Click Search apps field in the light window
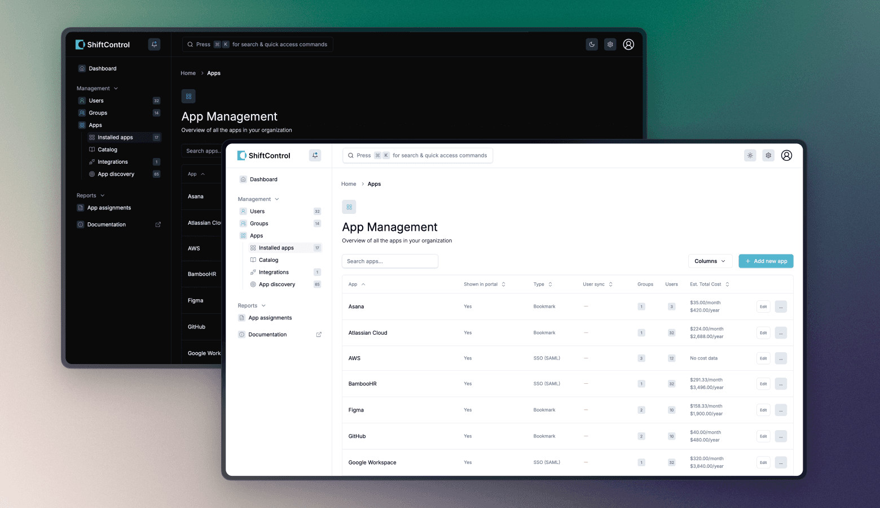 click(390, 261)
